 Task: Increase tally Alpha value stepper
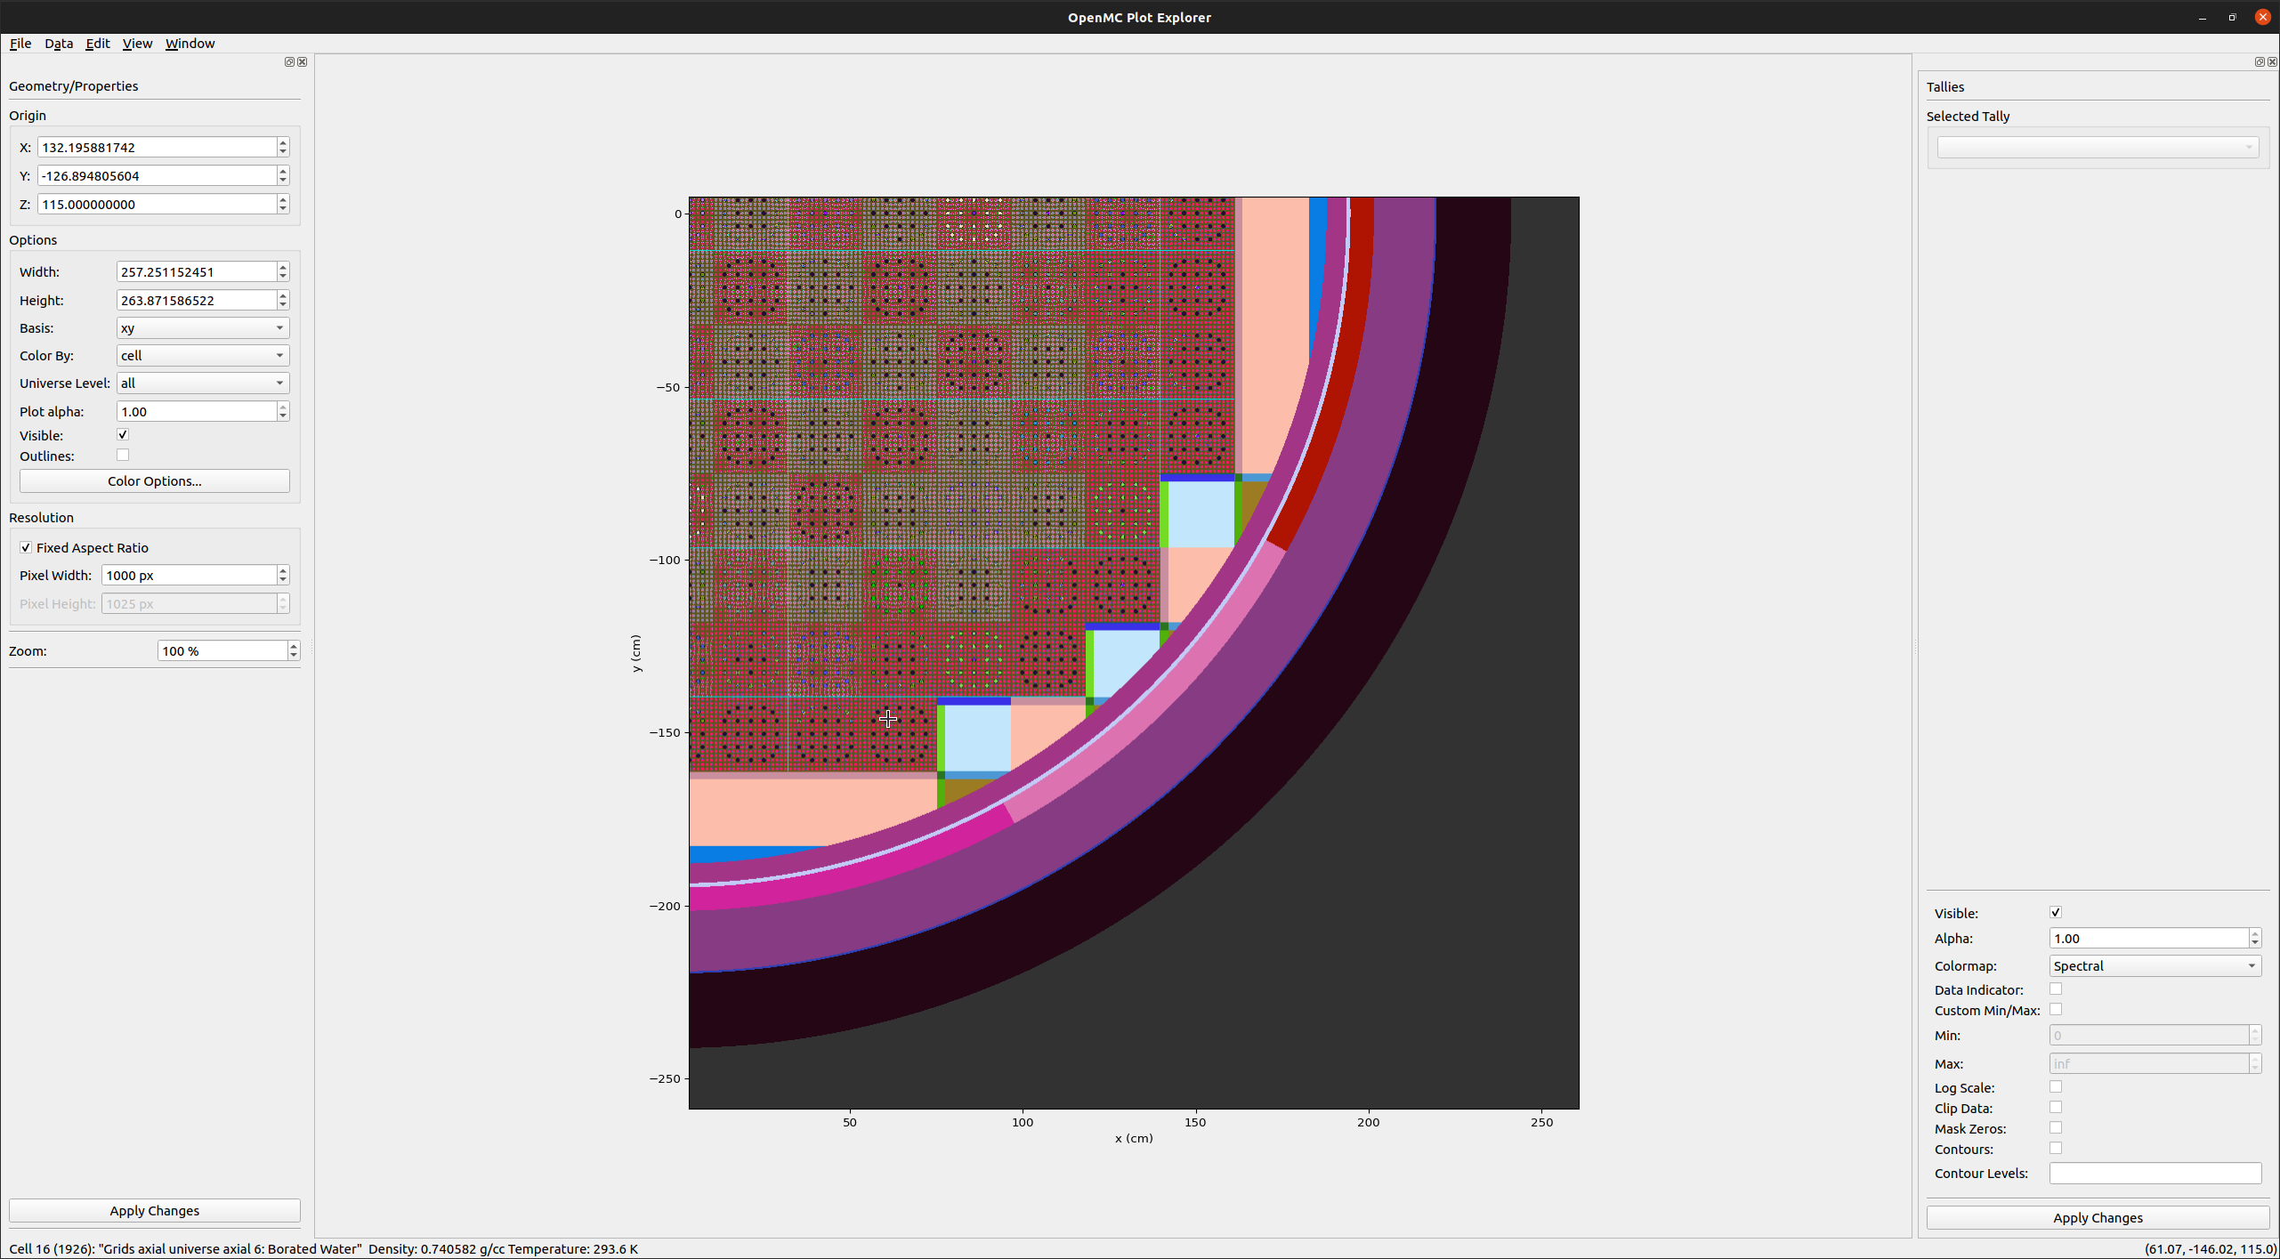click(x=2255, y=933)
